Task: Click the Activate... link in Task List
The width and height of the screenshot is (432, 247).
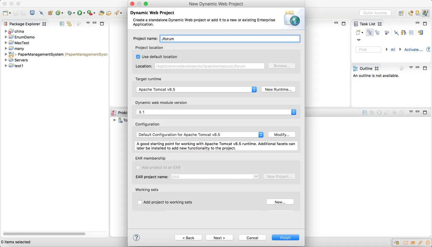Action: 414,50
